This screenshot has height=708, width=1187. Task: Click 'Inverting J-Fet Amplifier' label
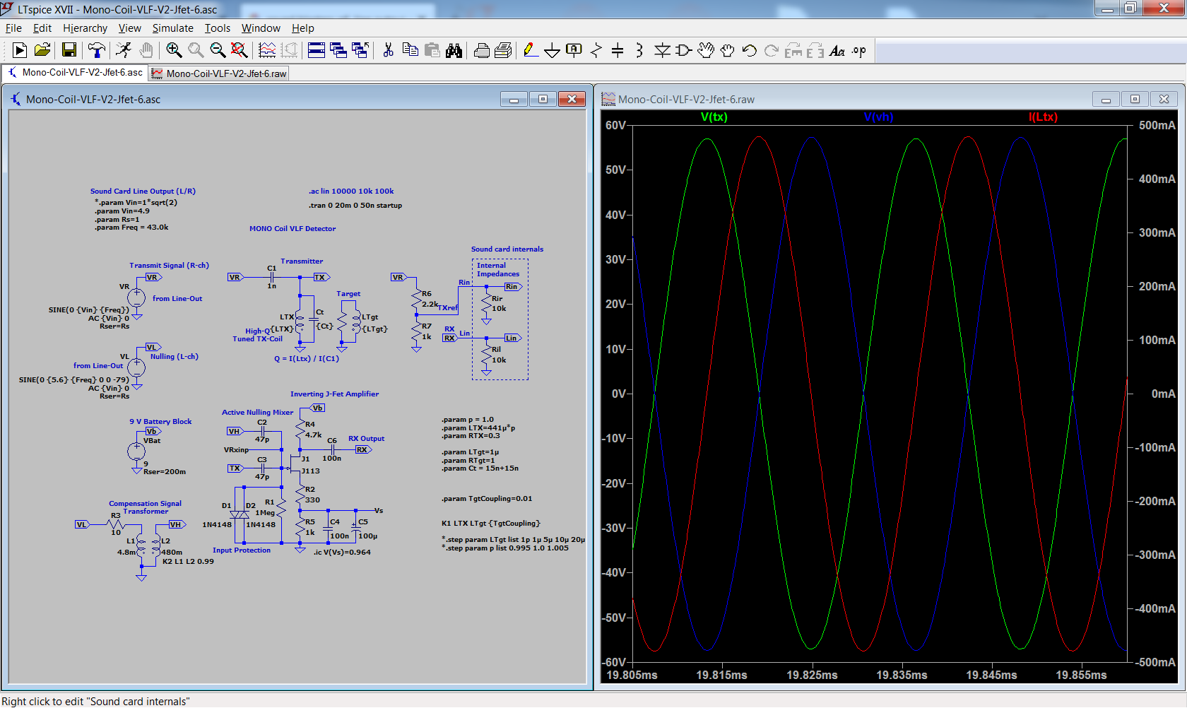pos(334,394)
